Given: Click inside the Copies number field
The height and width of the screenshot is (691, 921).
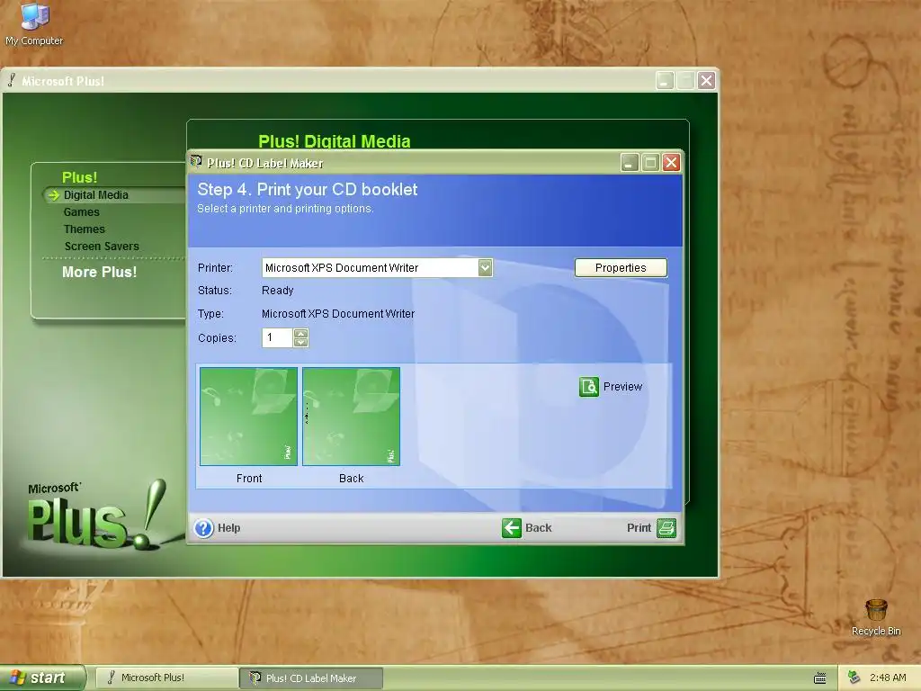Looking at the screenshot, I should click(x=277, y=338).
